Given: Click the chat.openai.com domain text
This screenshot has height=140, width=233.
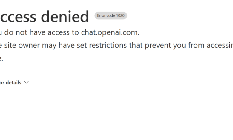Looking at the screenshot, I should (110, 32).
